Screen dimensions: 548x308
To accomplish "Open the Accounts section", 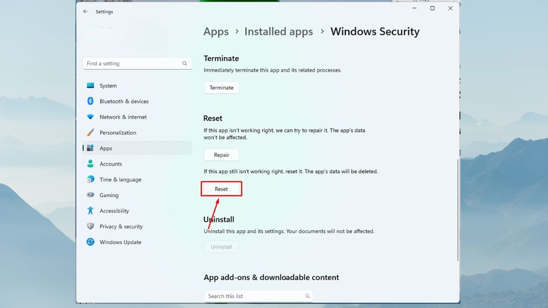I will coord(137,164).
